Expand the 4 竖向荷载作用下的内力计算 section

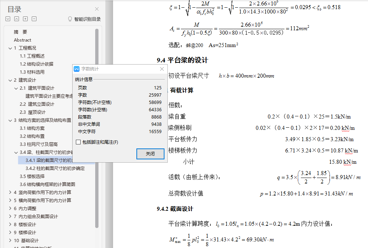tap(10, 193)
